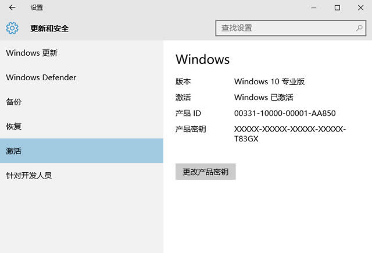This screenshot has height=253, width=372.
Task: Click the Windows 10 专业版 version text
Action: [x=269, y=81]
